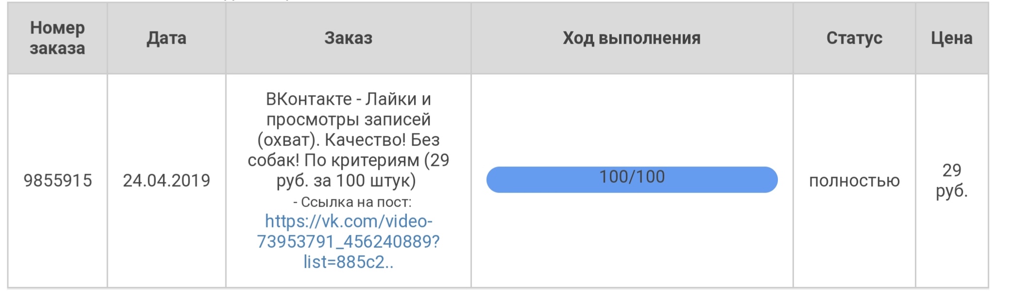Click the "полностью" status cell
1009x305 pixels.
pos(854,180)
